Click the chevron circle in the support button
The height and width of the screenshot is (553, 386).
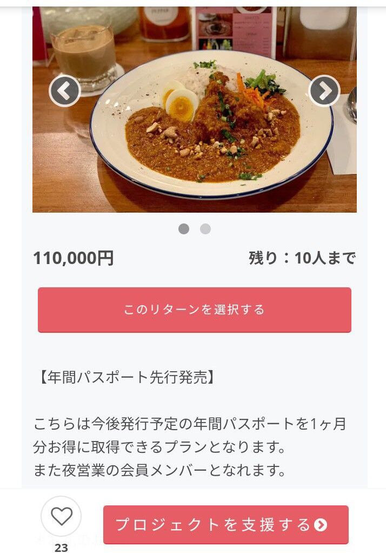tap(321, 525)
